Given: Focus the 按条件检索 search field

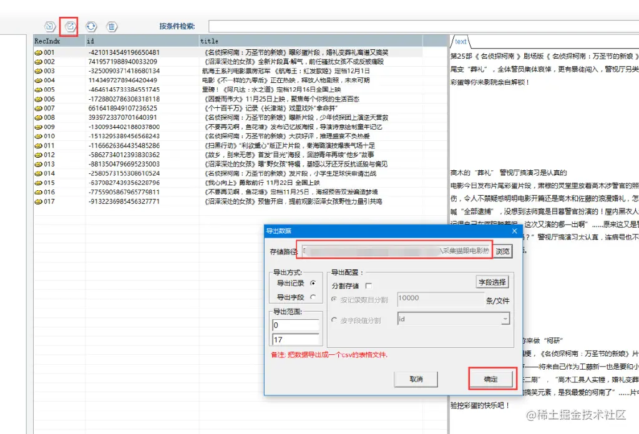Looking at the screenshot, I should click(x=424, y=26).
